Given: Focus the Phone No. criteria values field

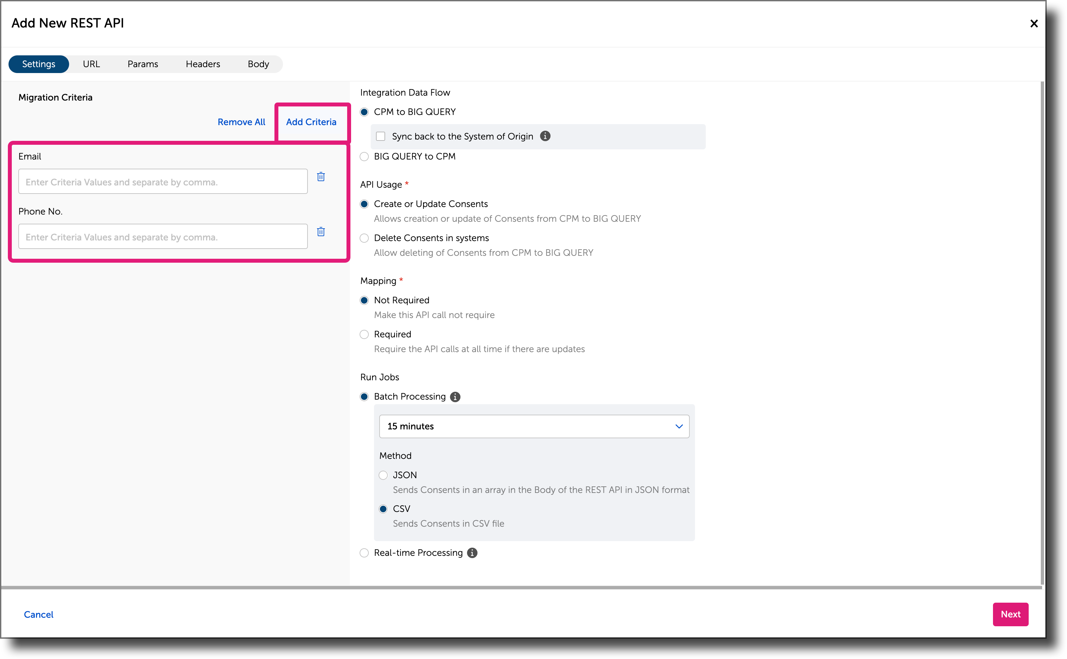Looking at the screenshot, I should point(163,237).
